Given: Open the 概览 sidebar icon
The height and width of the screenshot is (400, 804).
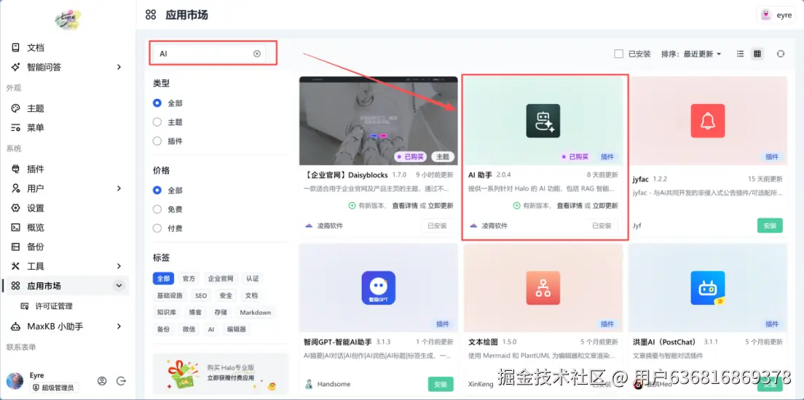Looking at the screenshot, I should 16,228.
